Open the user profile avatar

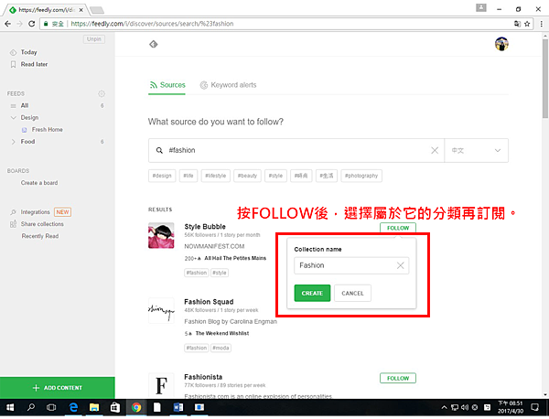coord(501,44)
